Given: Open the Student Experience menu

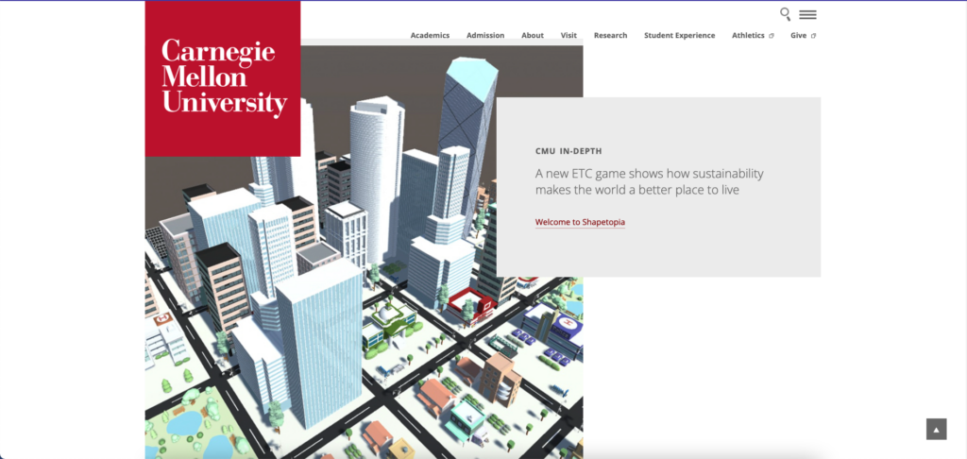Looking at the screenshot, I should pyautogui.click(x=680, y=35).
